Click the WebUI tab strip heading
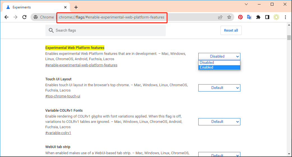Viewport: 292px width, 157px height. pos(58,147)
